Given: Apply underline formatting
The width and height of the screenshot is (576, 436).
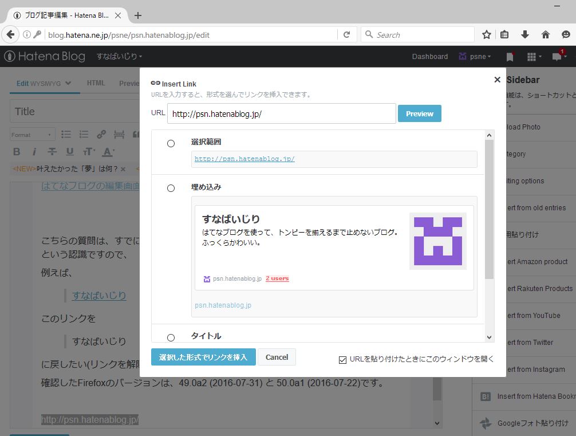Looking at the screenshot, I should (70, 151).
